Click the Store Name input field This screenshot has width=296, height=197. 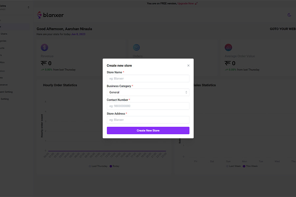pyautogui.click(x=148, y=78)
